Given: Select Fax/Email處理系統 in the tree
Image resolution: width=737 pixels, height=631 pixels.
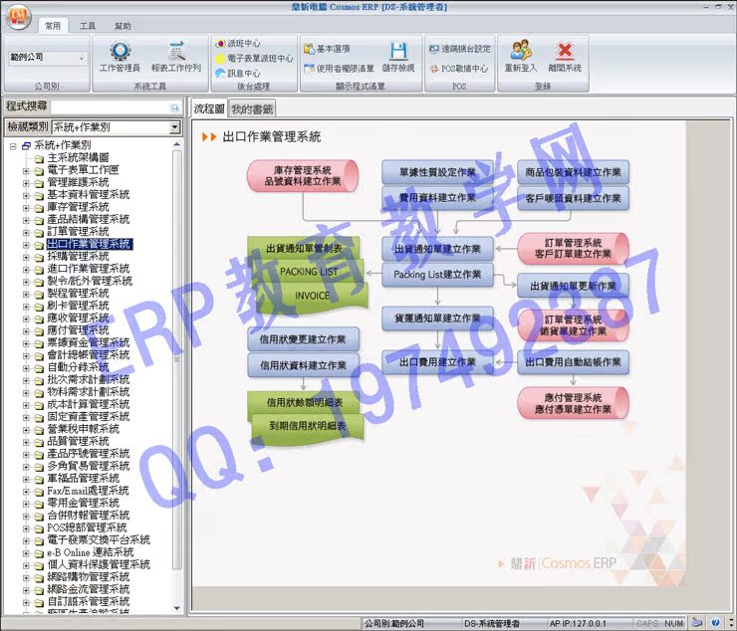Looking at the screenshot, I should point(88,491).
